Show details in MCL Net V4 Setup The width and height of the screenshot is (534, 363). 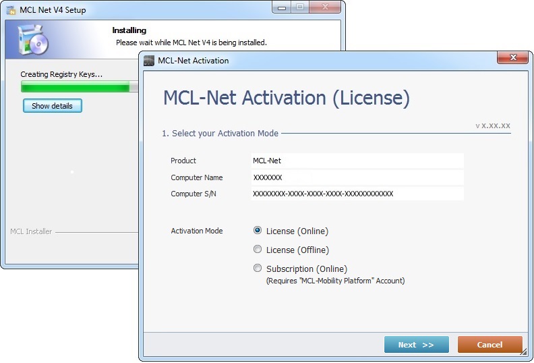53,106
